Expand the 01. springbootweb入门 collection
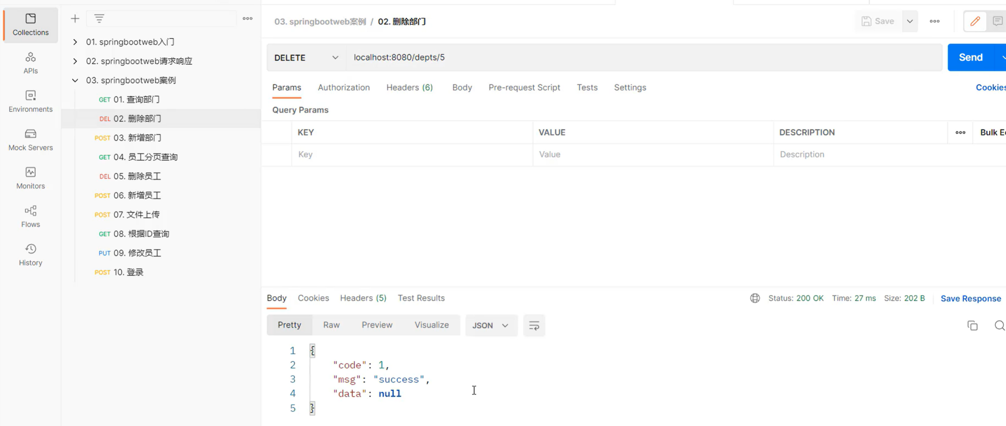 tap(75, 42)
